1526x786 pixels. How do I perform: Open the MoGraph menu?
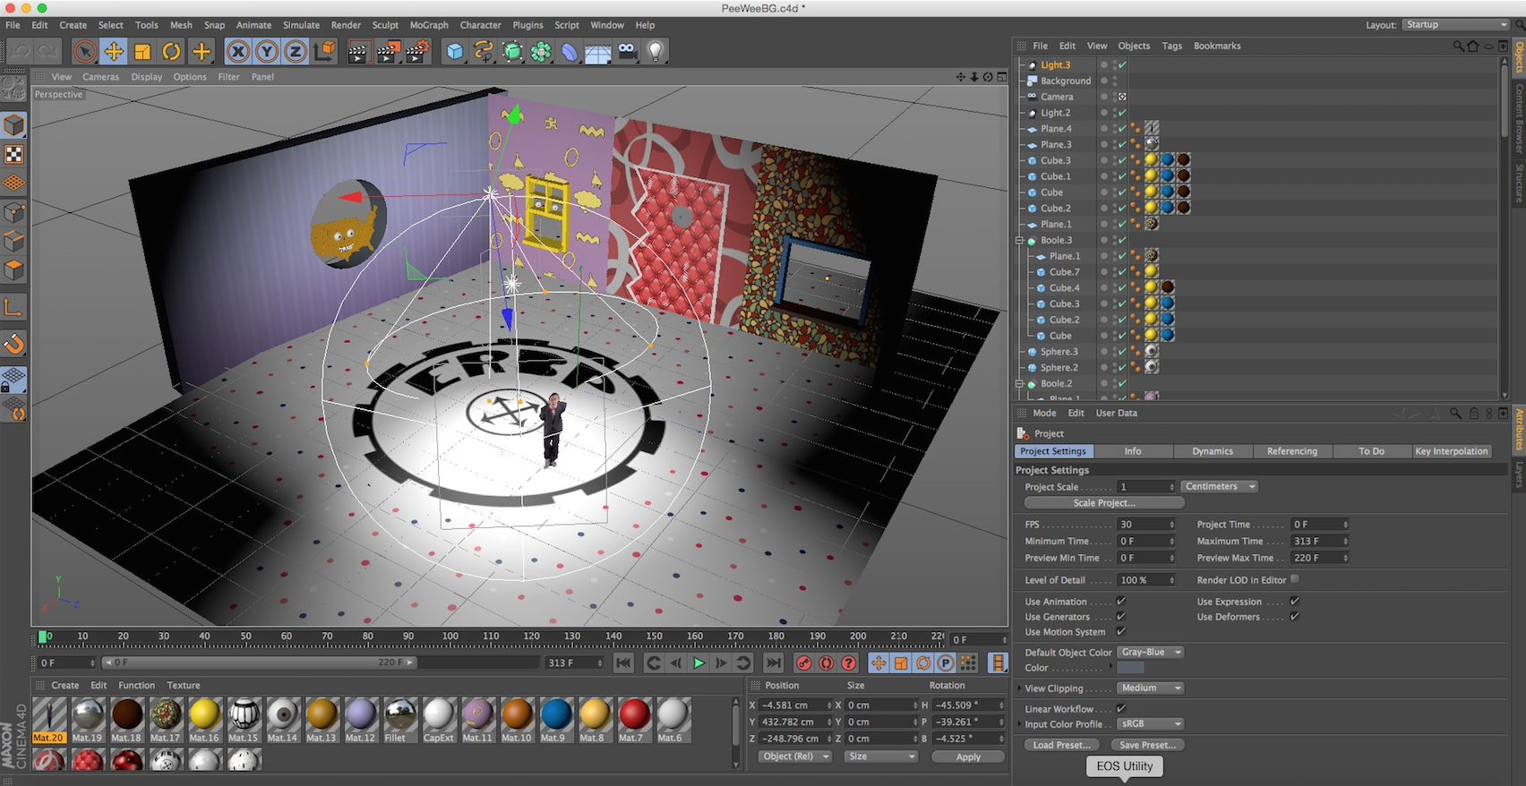[429, 25]
